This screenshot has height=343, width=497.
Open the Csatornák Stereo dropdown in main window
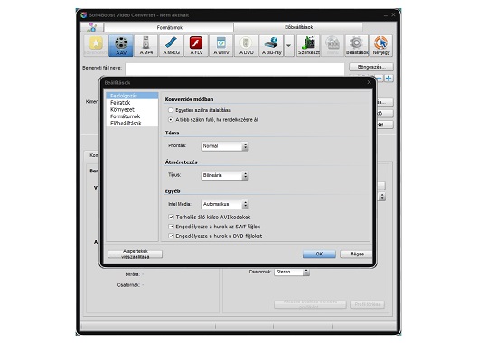click(x=292, y=272)
